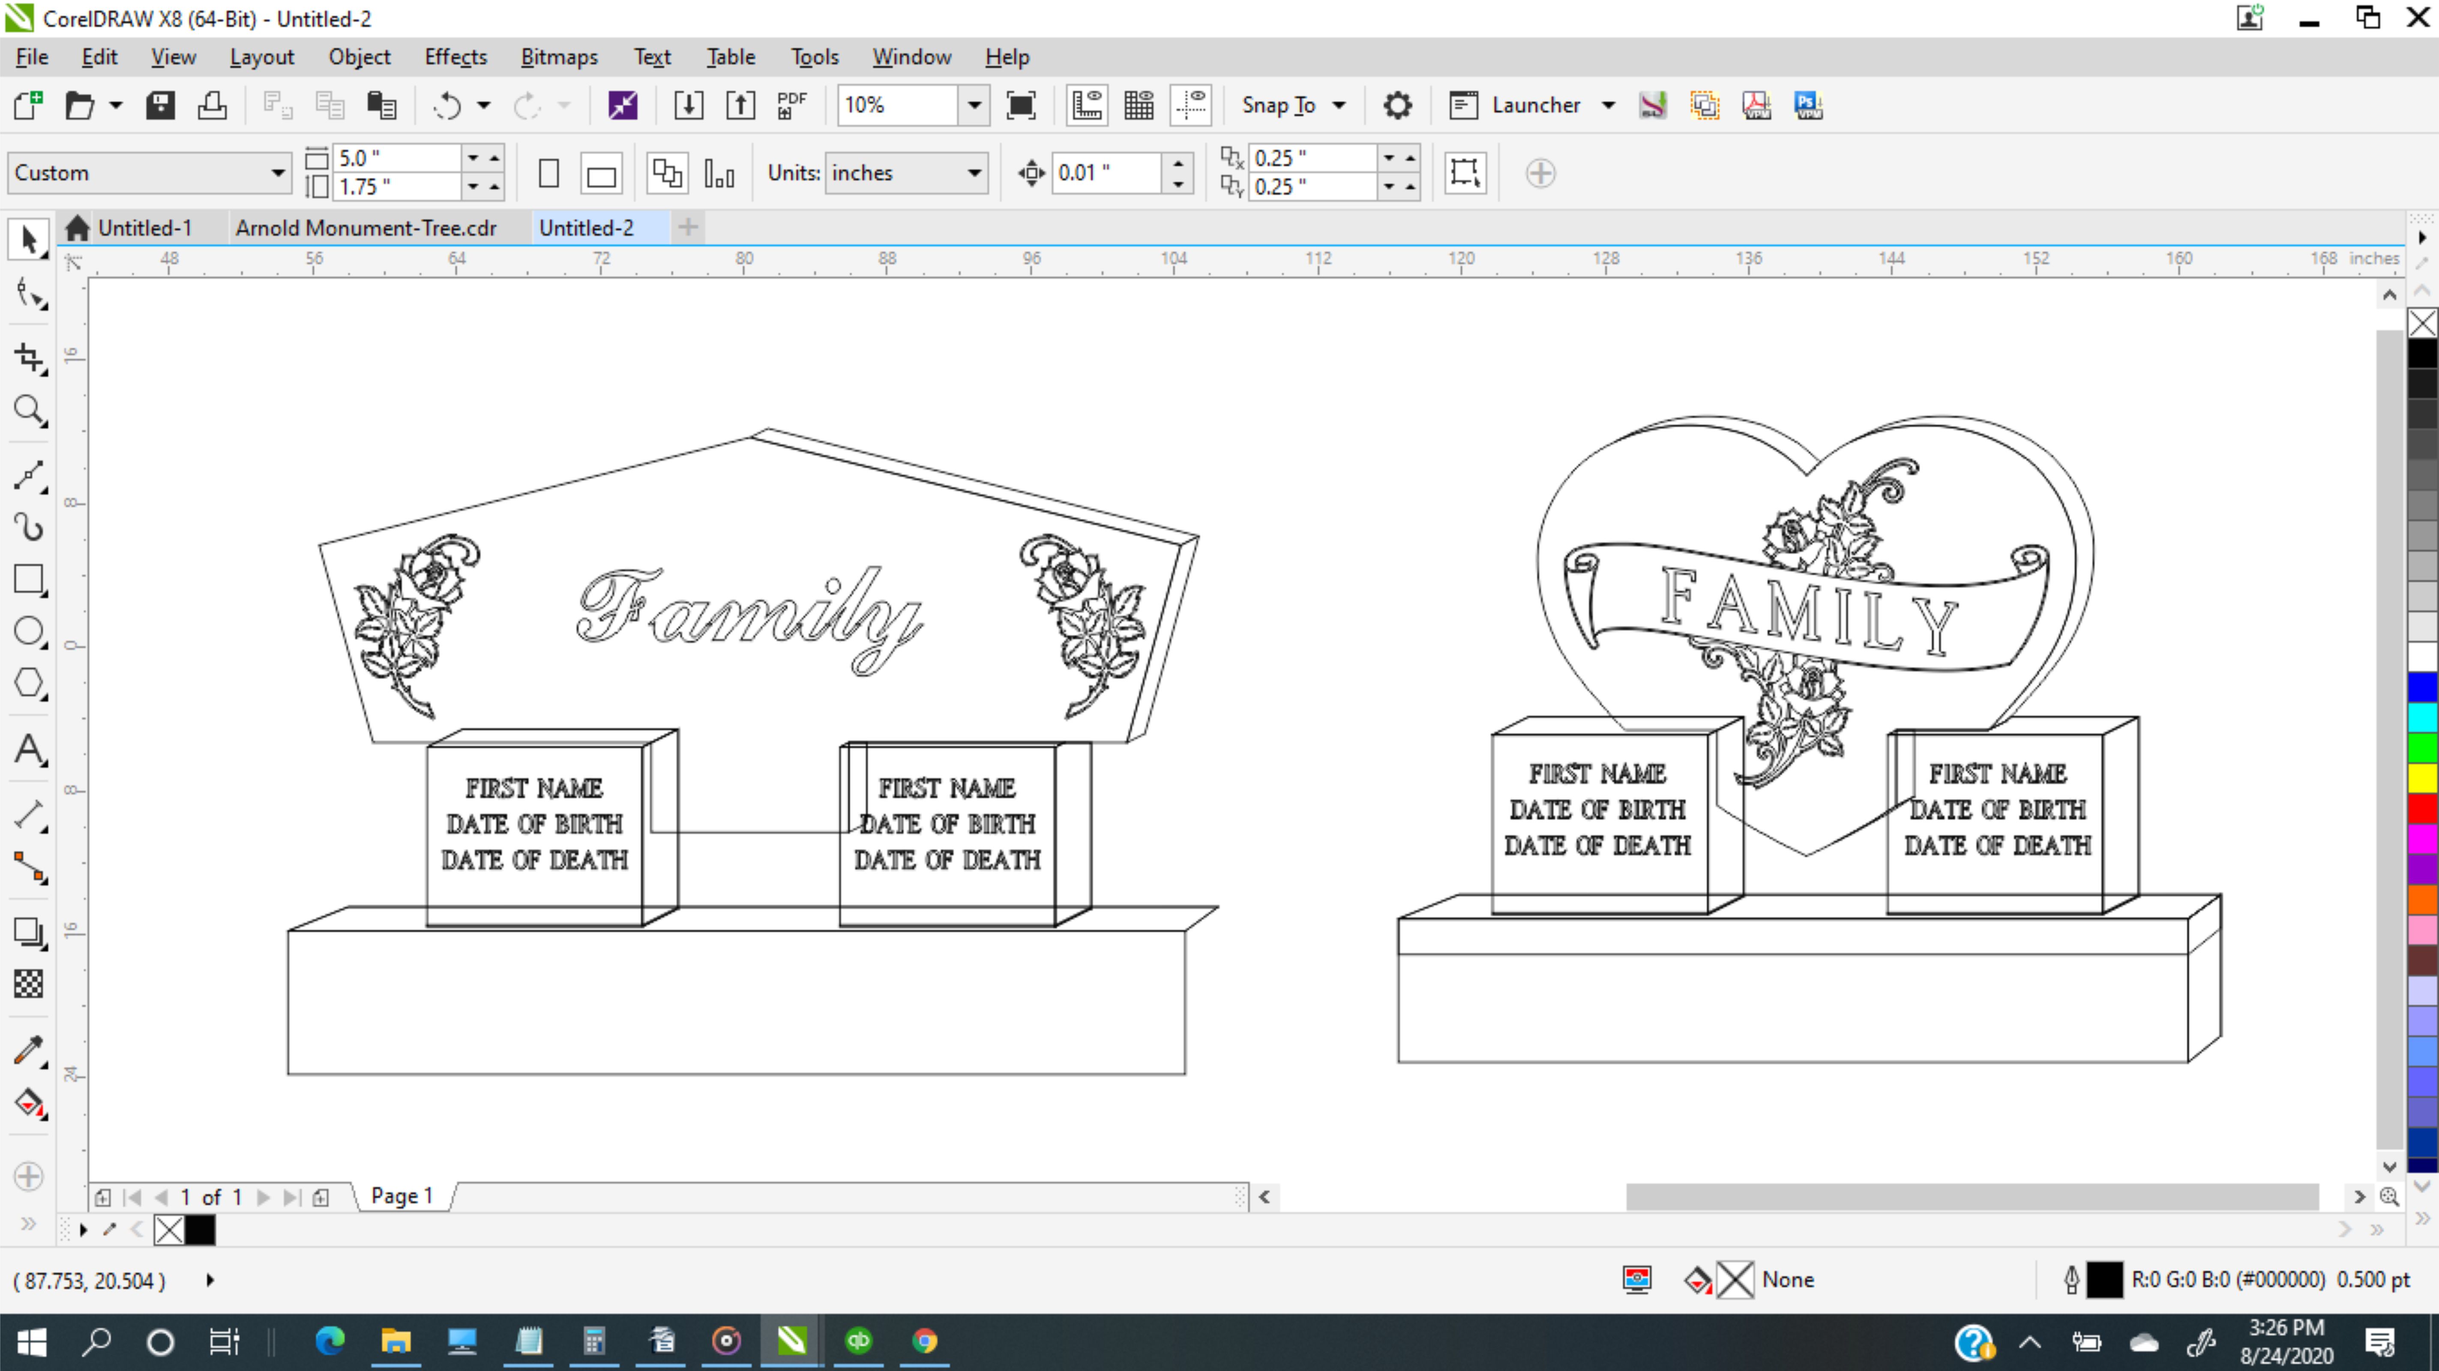Open the Open-file dropdown arrow
Image resolution: width=2439 pixels, height=1371 pixels.
point(116,105)
